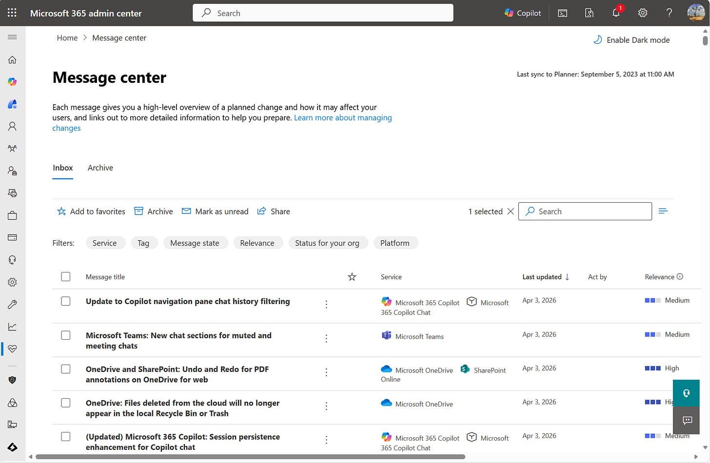This screenshot has height=463, width=710.
Task: Click the vertical scrollbar thumb
Action: coord(705,40)
